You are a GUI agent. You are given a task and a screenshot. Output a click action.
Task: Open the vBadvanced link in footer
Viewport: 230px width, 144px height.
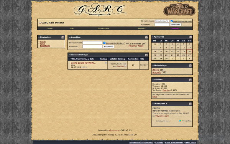(114, 130)
